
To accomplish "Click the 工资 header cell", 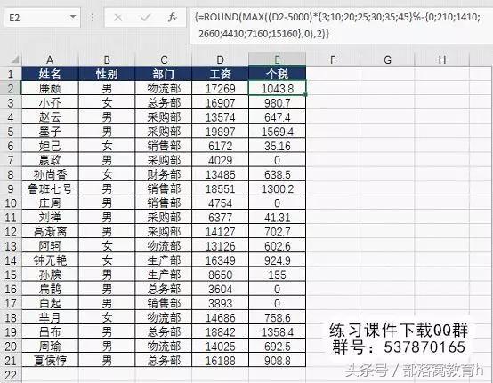I will pyautogui.click(x=220, y=74).
